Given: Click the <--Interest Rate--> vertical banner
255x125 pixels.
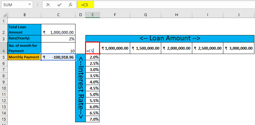Looking at the screenshot, I should click(x=80, y=88).
